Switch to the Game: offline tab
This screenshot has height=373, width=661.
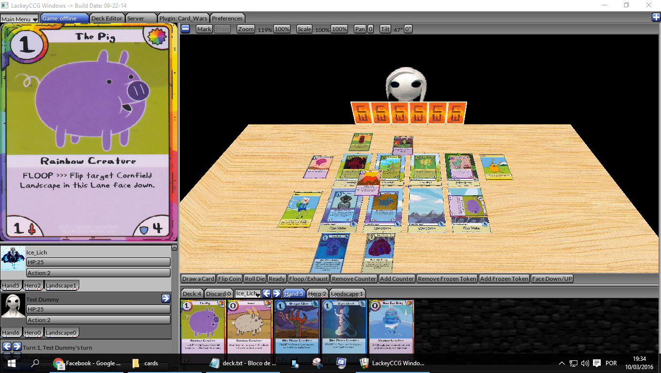[65, 18]
